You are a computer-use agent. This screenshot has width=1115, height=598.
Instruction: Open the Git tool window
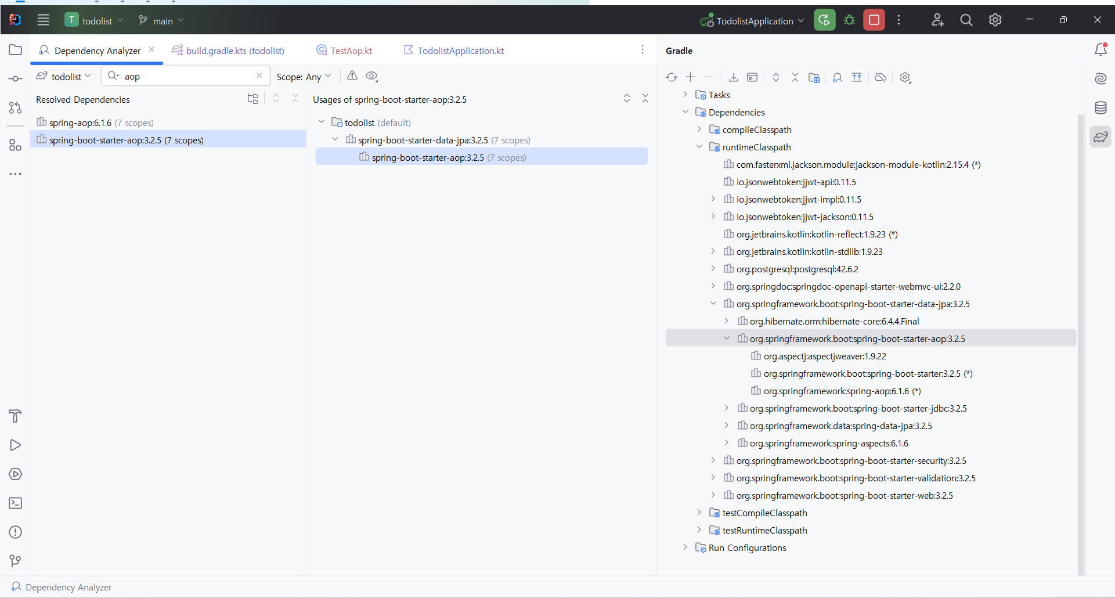coord(16,561)
